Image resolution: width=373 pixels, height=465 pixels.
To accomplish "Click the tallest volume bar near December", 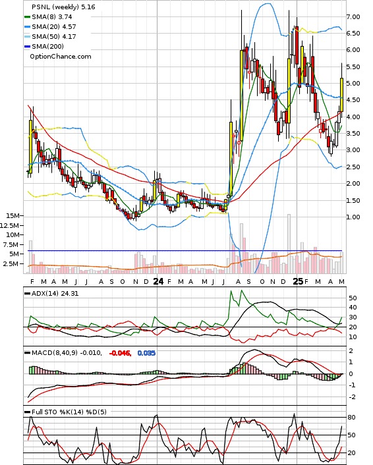I will coord(289,244).
